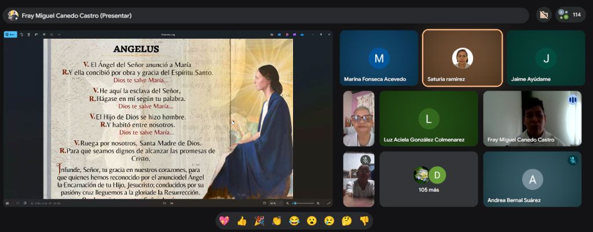
Task: Send the thumbs down reaction
Action: pos(364,220)
